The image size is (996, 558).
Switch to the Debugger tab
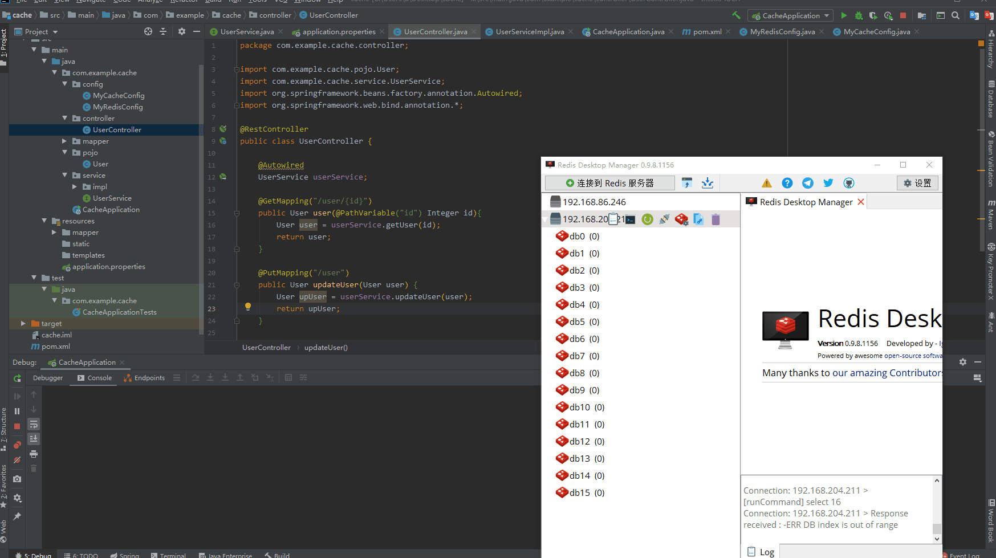click(x=48, y=378)
